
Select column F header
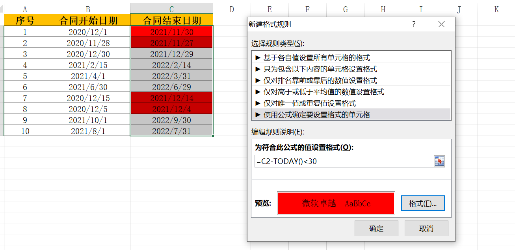click(307, 9)
